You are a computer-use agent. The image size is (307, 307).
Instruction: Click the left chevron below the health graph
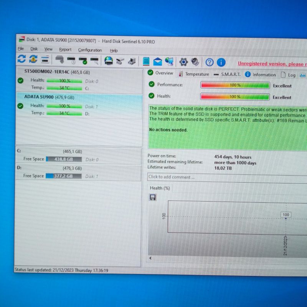tap(150, 258)
